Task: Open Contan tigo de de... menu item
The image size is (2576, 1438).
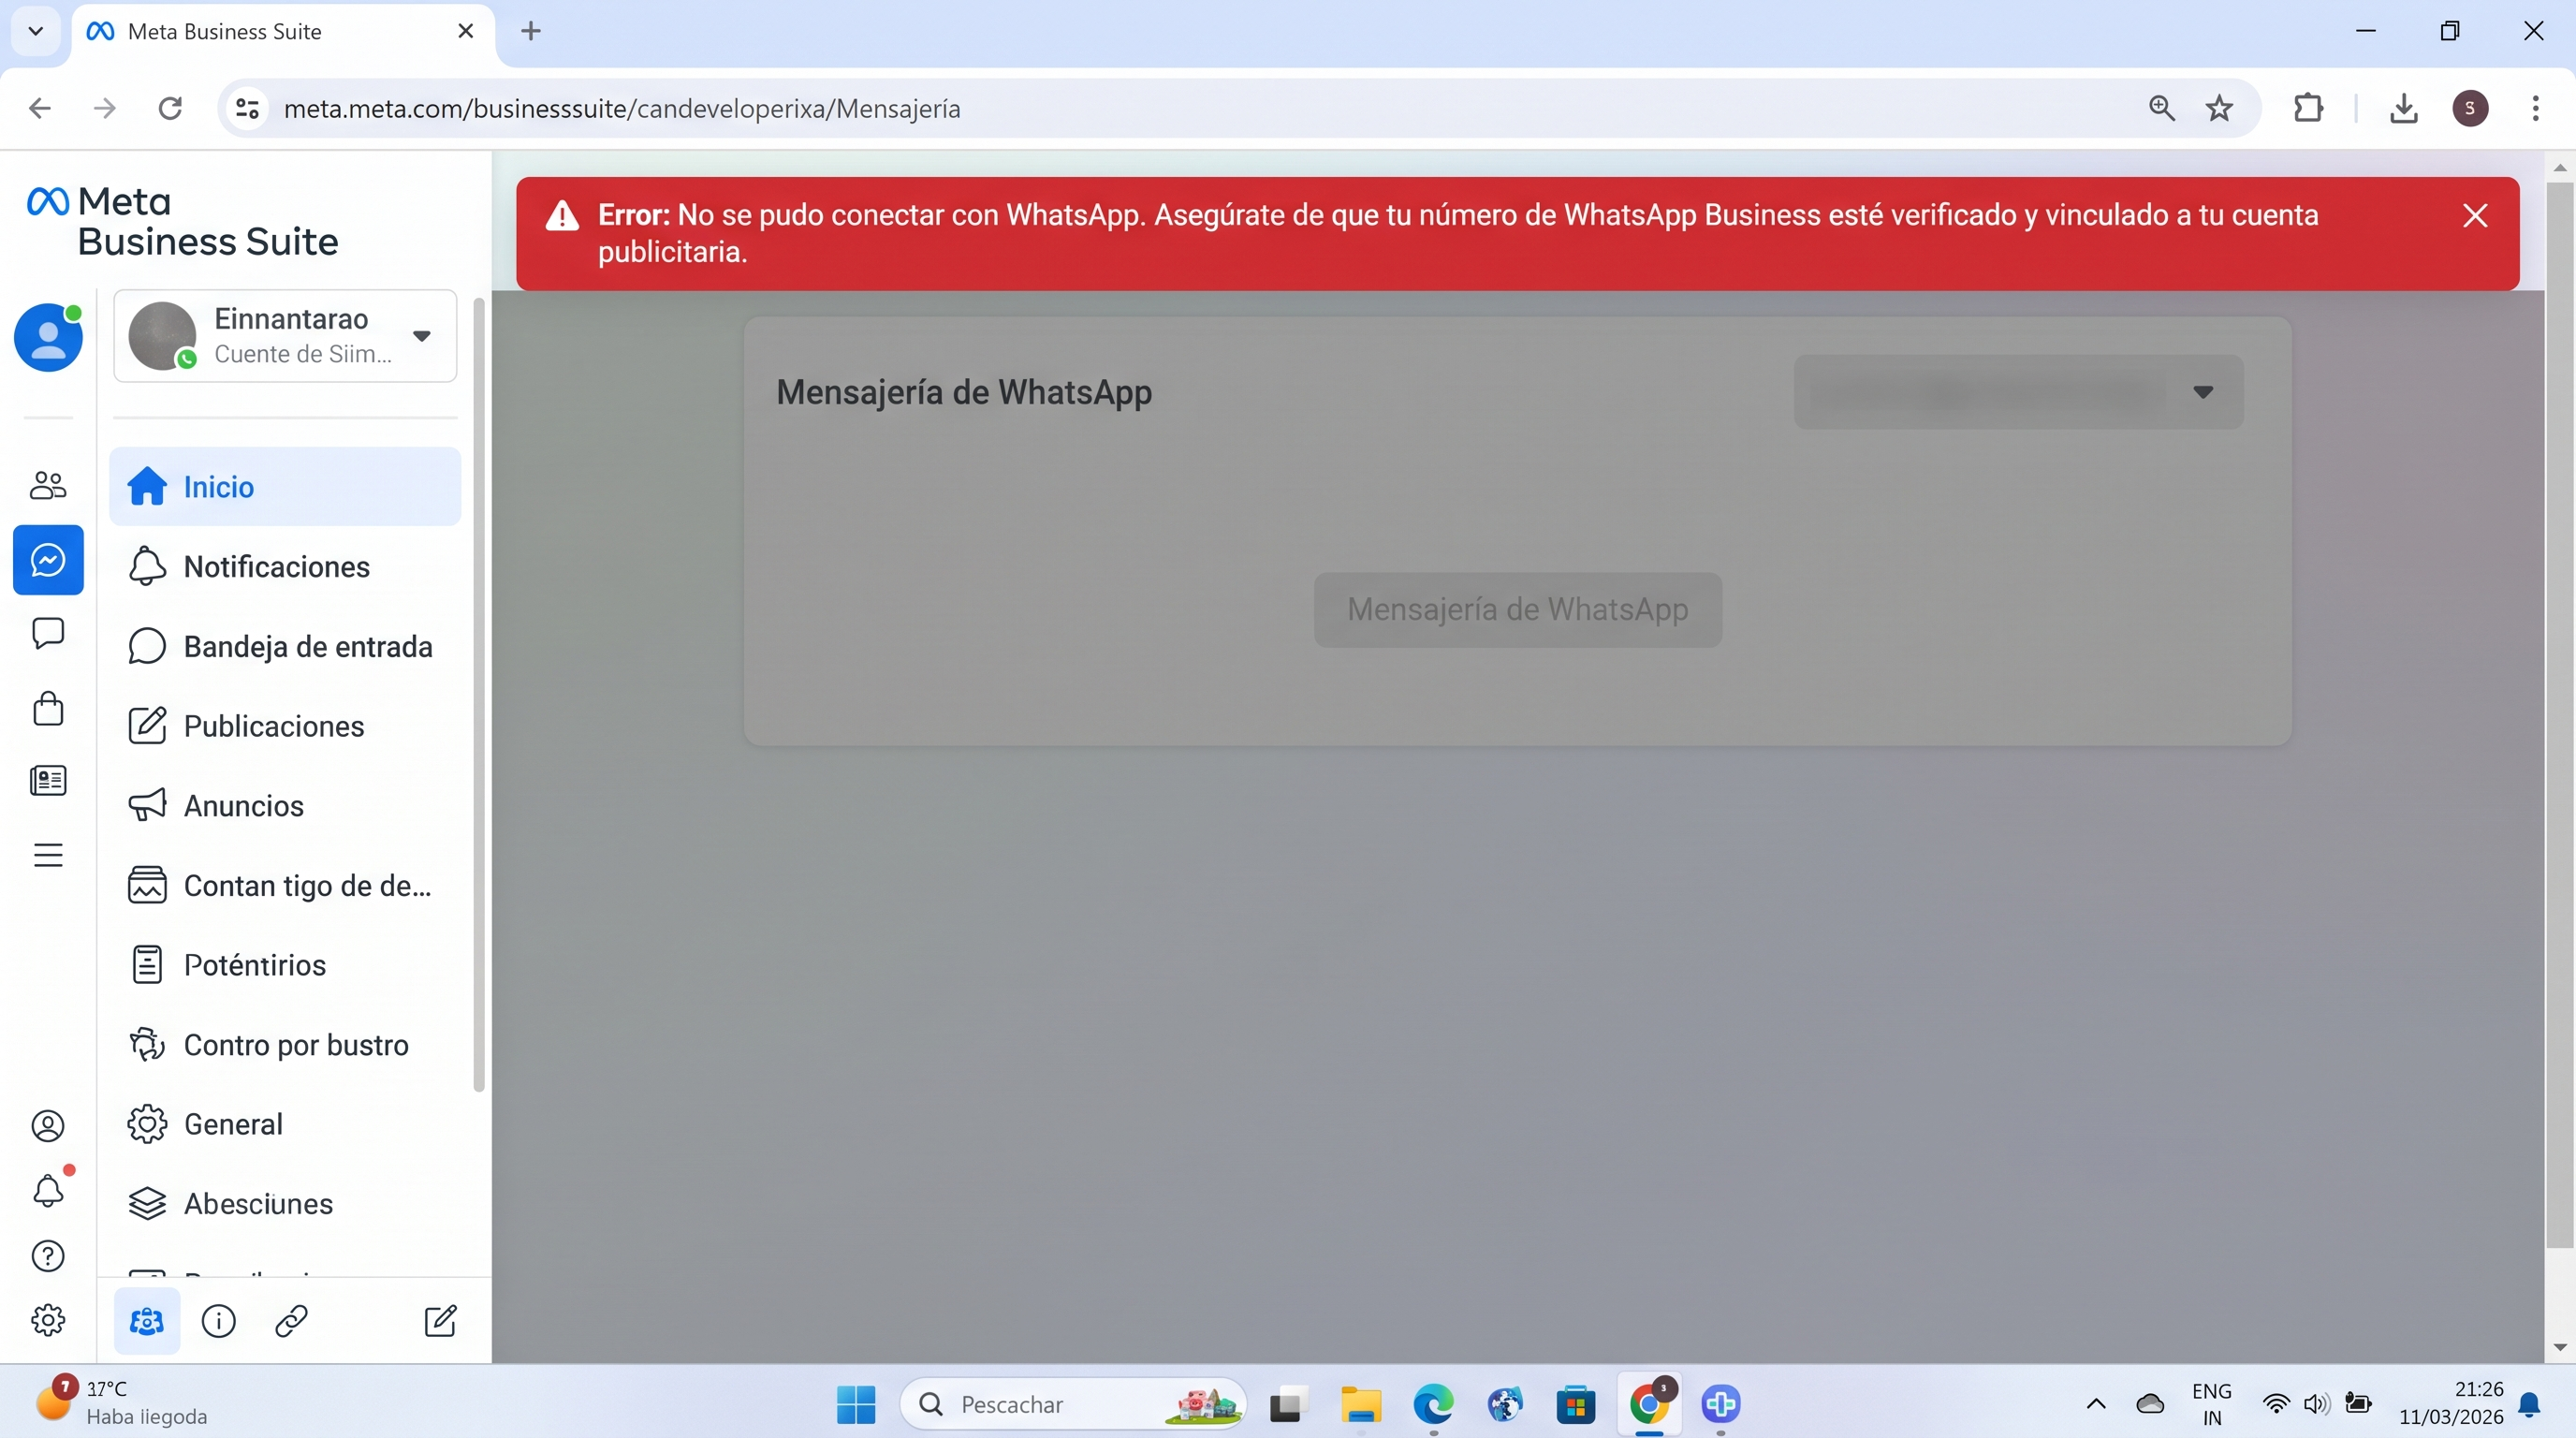Action: (285, 886)
